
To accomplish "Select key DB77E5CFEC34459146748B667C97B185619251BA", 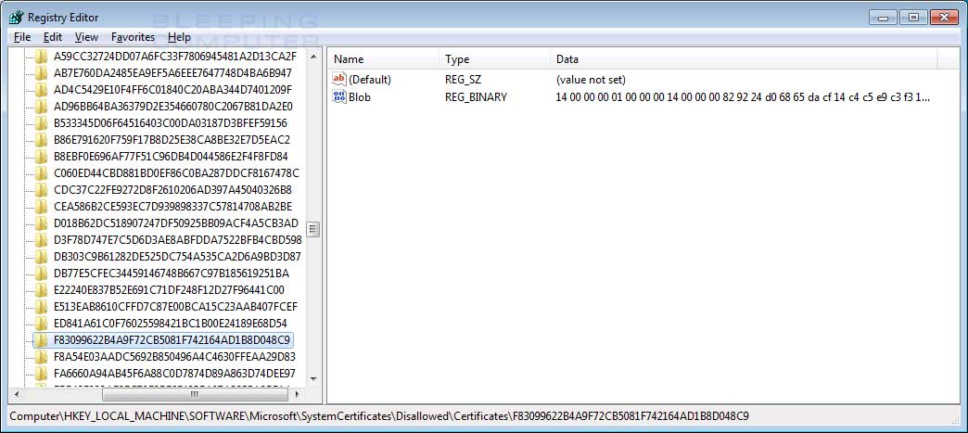I will click(x=172, y=273).
